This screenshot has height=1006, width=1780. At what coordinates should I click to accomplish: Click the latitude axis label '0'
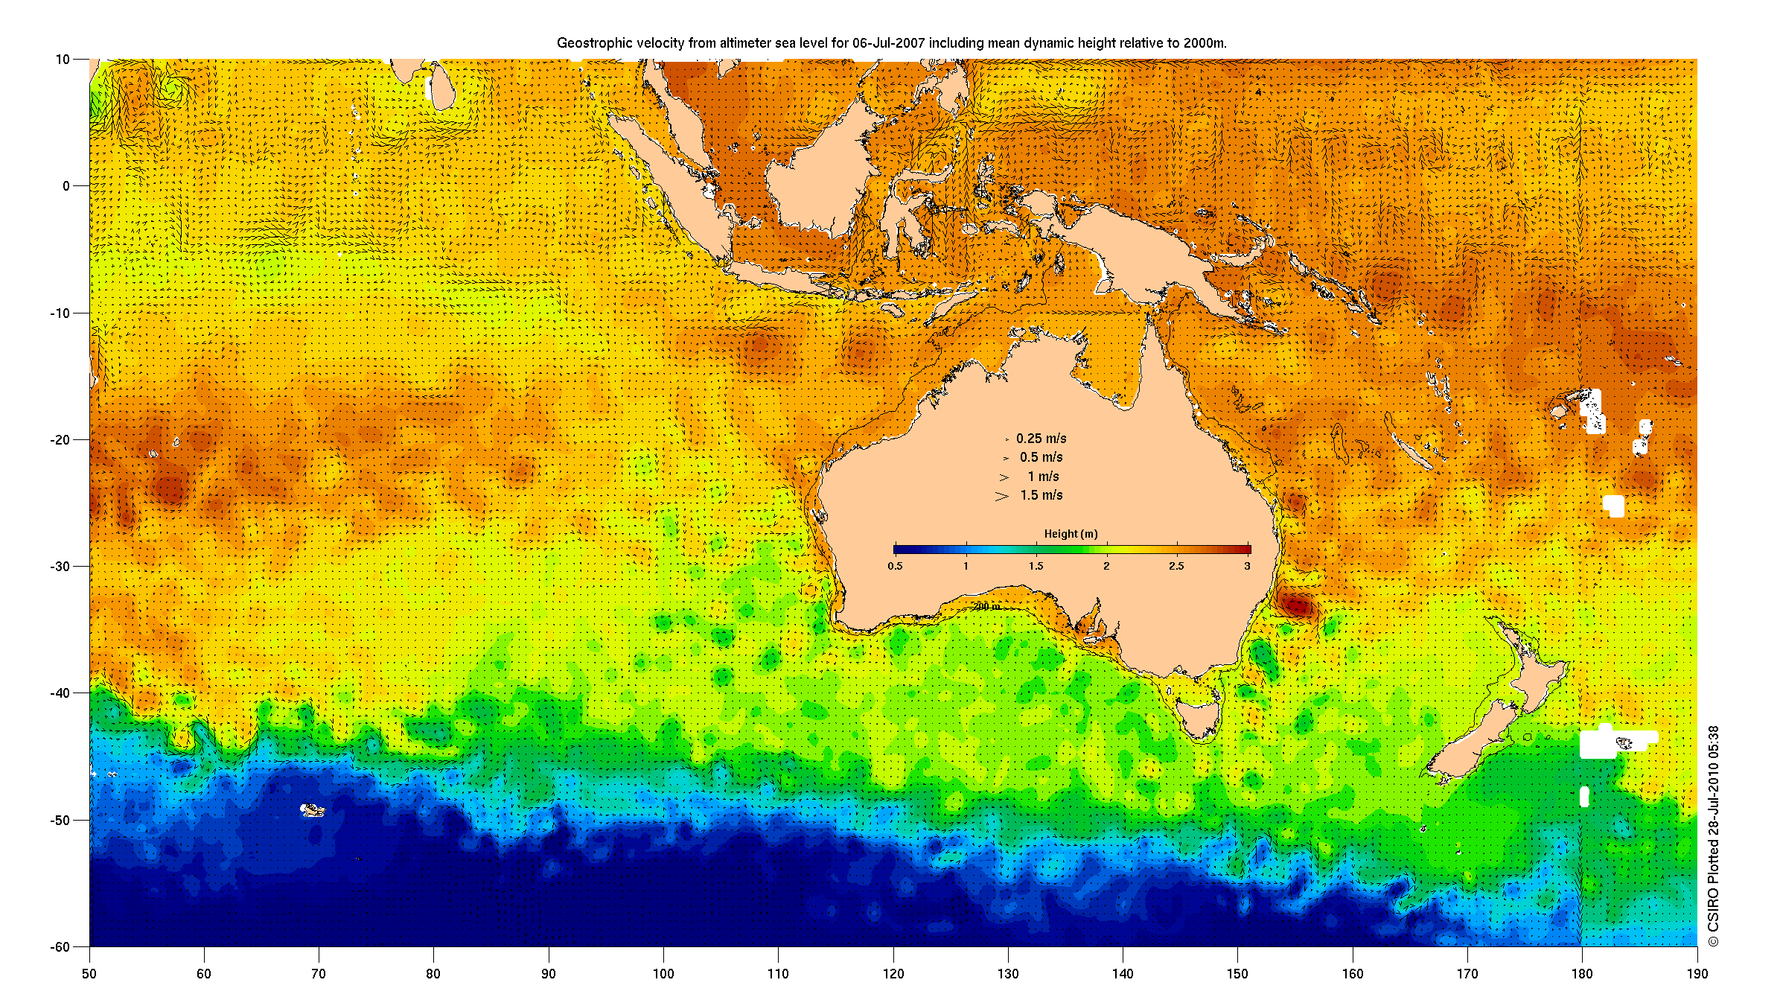coord(66,186)
